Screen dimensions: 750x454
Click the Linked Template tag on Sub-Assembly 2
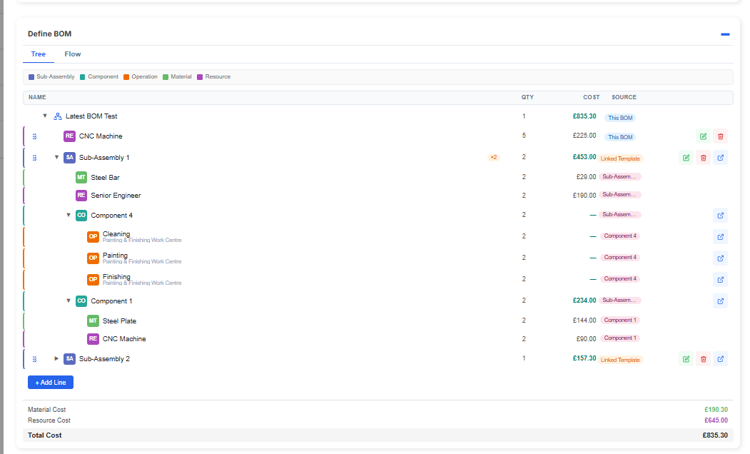pos(620,360)
